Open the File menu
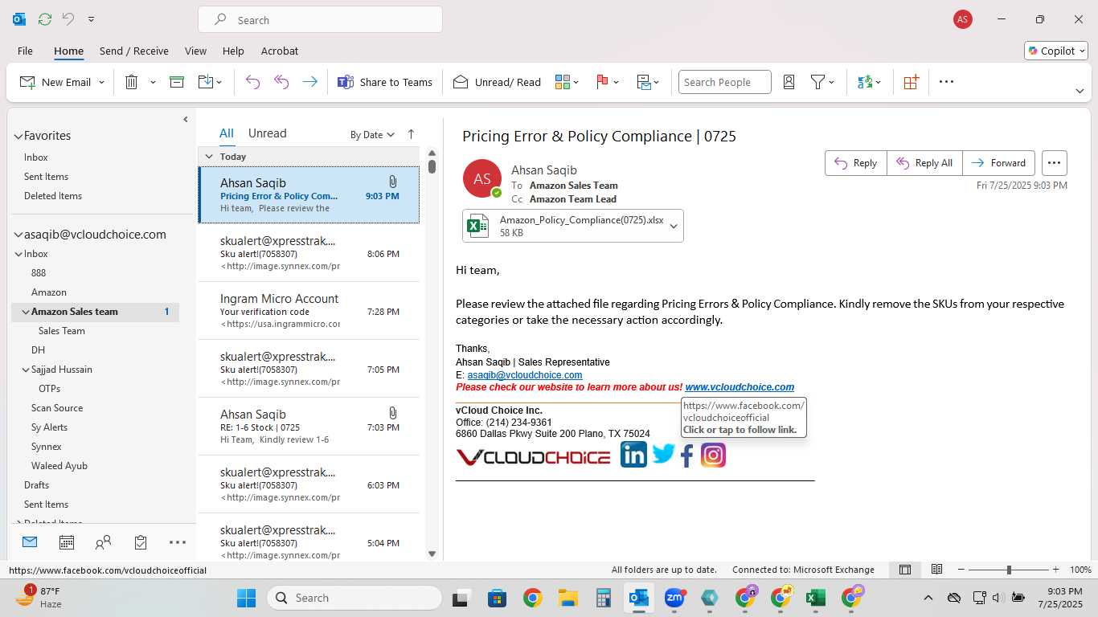 point(25,51)
